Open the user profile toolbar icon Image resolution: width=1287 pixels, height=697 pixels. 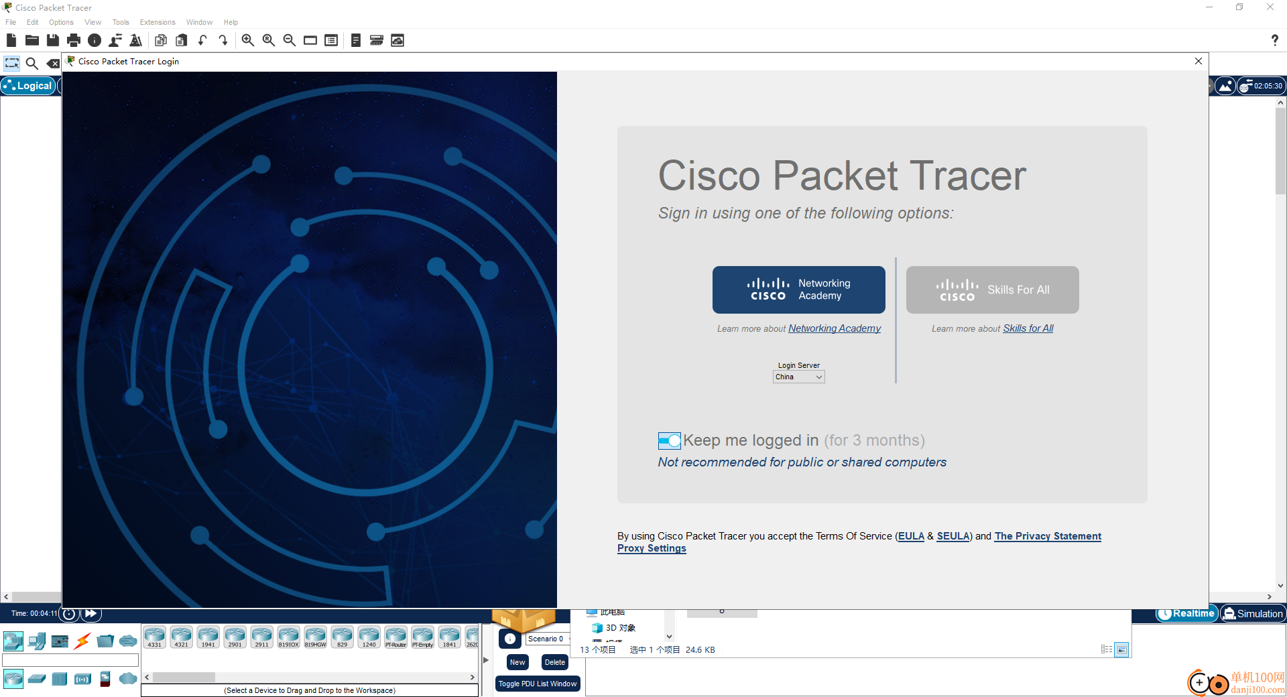[115, 40]
